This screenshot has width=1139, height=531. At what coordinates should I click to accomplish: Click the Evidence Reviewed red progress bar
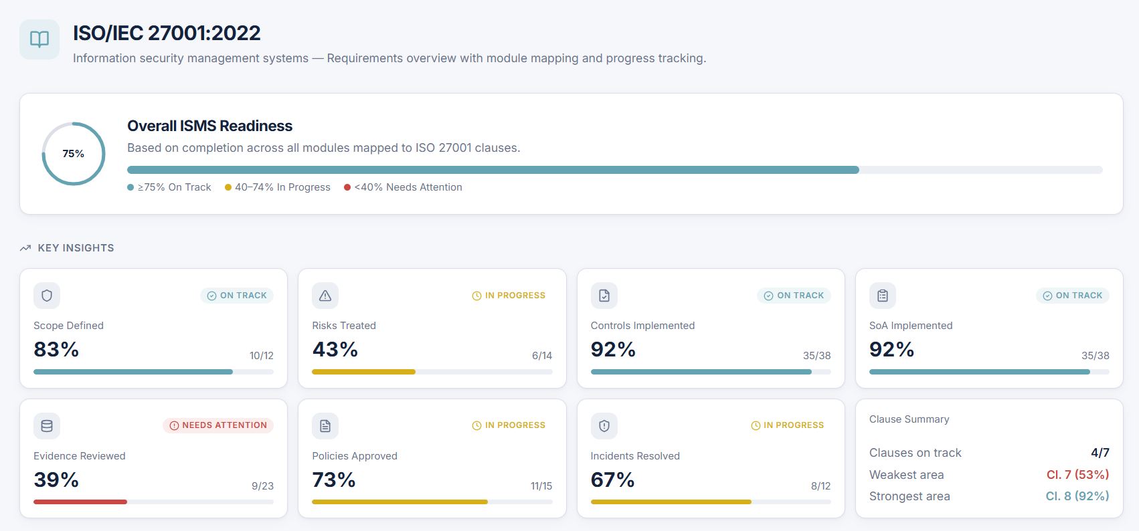153,502
